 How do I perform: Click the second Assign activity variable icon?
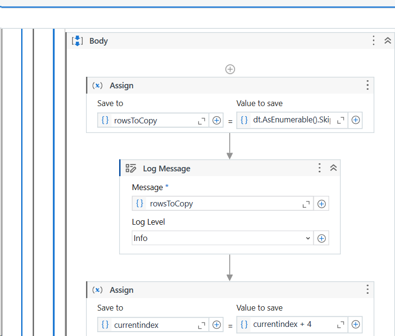click(97, 290)
